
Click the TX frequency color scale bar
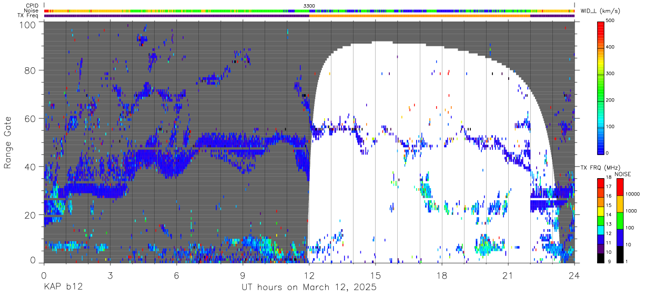[x=600, y=220]
